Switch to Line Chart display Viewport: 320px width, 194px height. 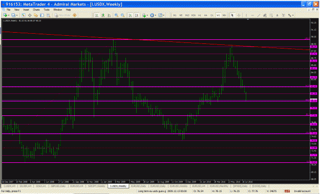pyautogui.click(x=110, y=15)
